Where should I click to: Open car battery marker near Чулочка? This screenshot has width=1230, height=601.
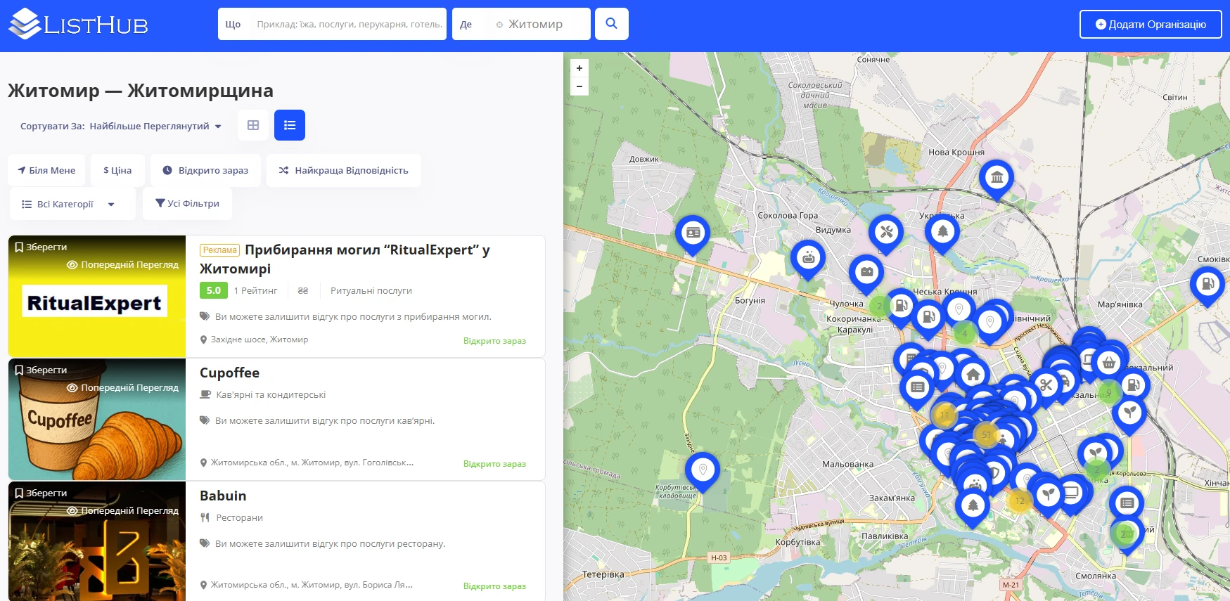click(x=866, y=272)
